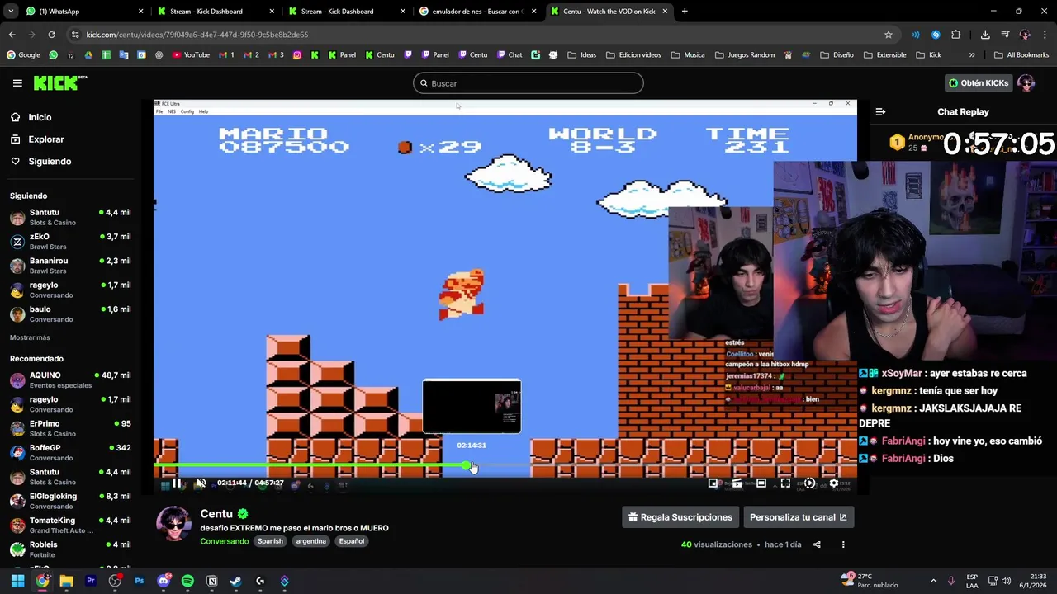The image size is (1057, 594).
Task: Collapse the Chat Replay panel
Action: tap(880, 111)
